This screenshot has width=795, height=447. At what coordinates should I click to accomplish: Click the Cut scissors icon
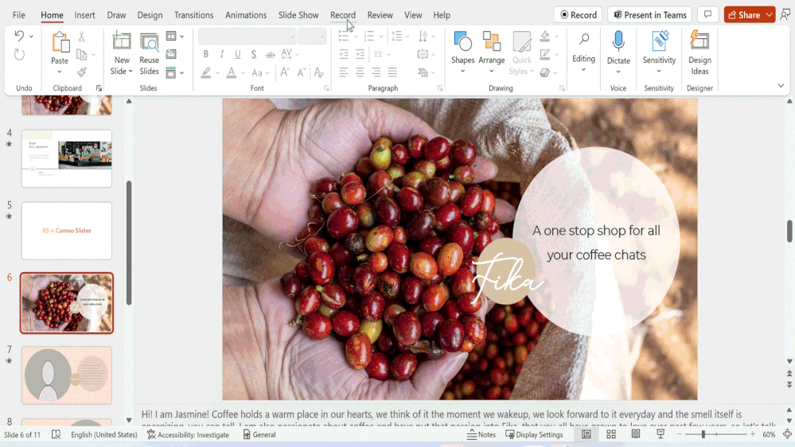click(81, 37)
